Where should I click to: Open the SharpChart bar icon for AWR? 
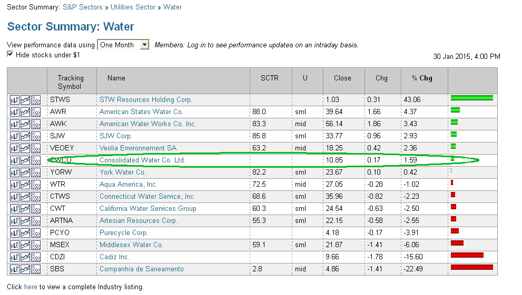pos(15,112)
